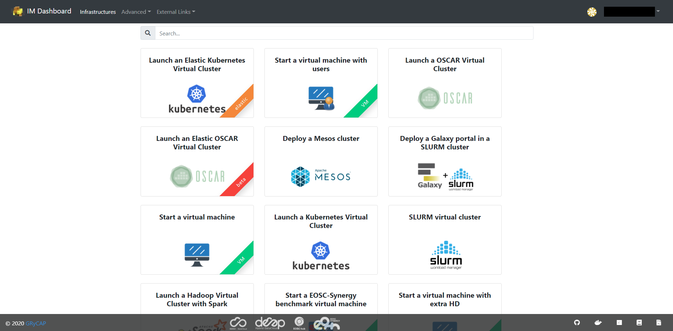Click the Galaxy logo icon
Viewport: 673px width, 331px height.
430,176
